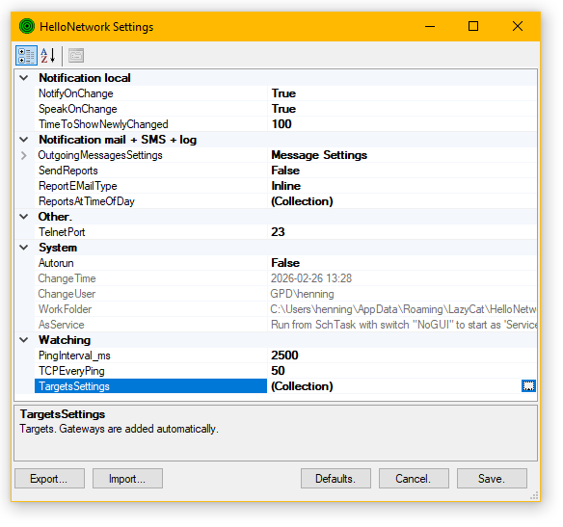The height and width of the screenshot is (527, 563).
Task: Collapse the Watching category
Action: coord(24,340)
